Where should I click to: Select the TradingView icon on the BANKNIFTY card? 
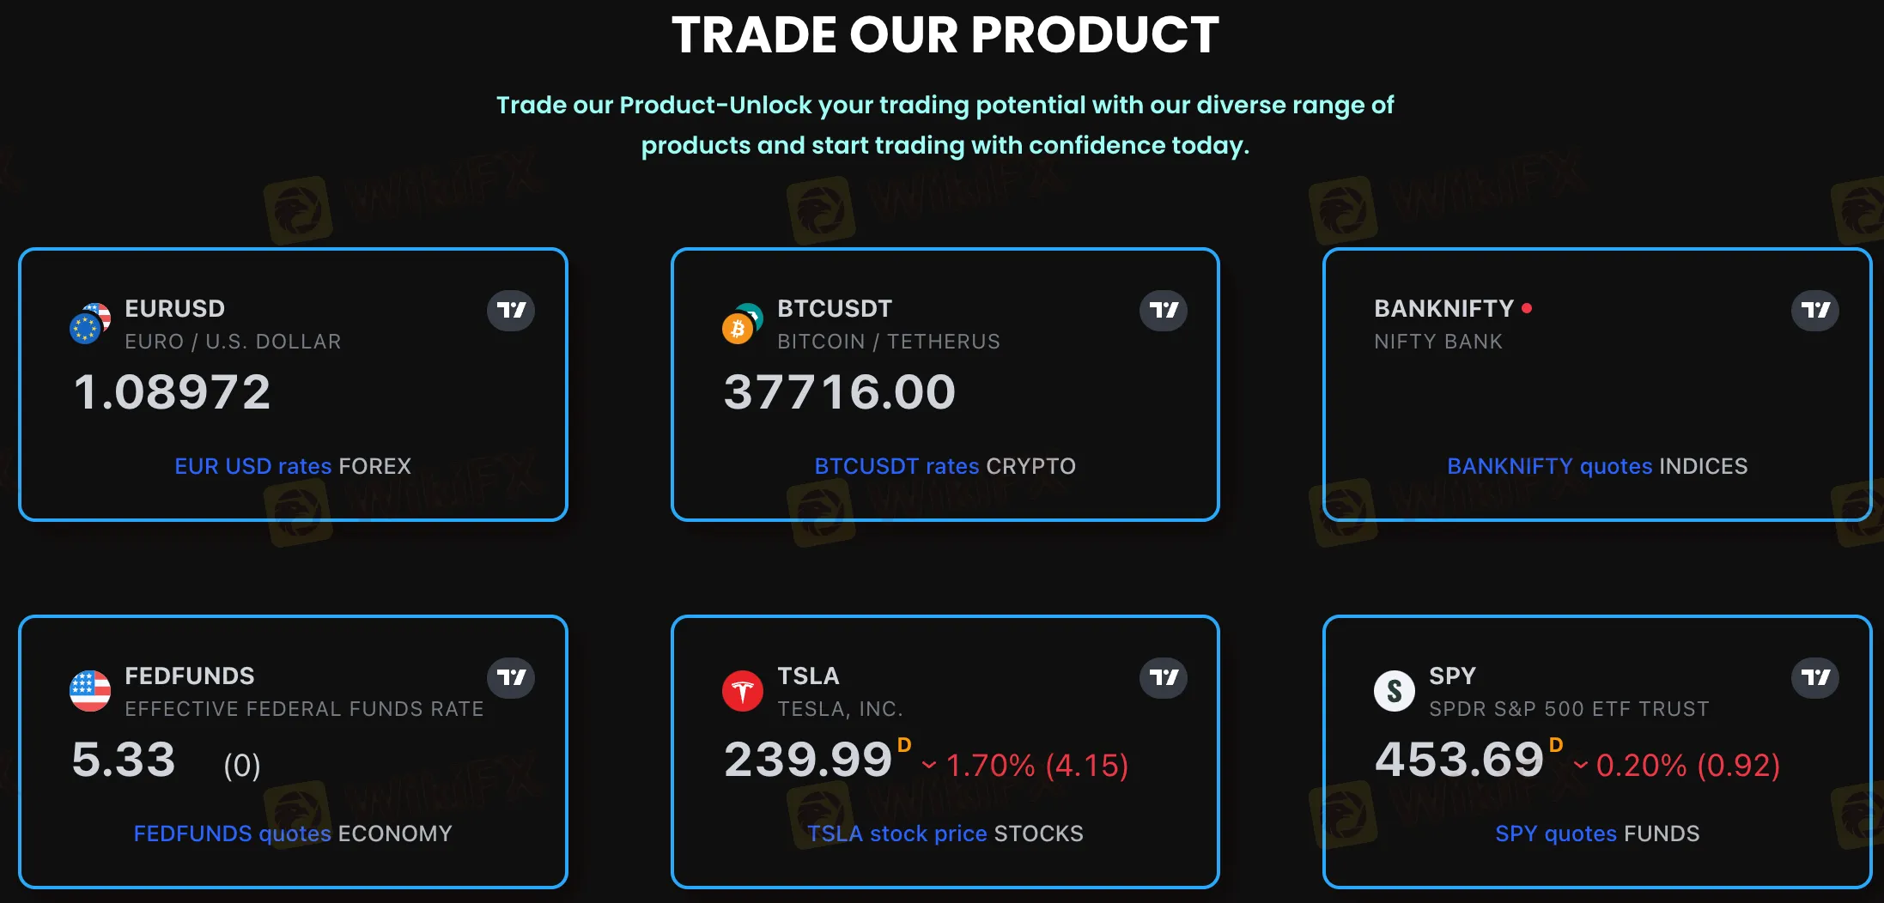click(x=1814, y=310)
